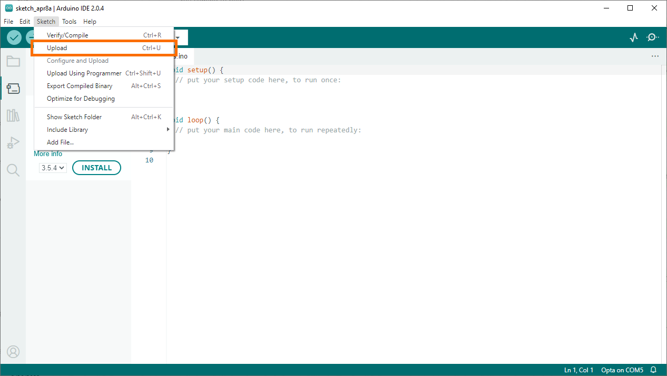Select the Search sidebar icon
The width and height of the screenshot is (667, 376).
click(13, 170)
